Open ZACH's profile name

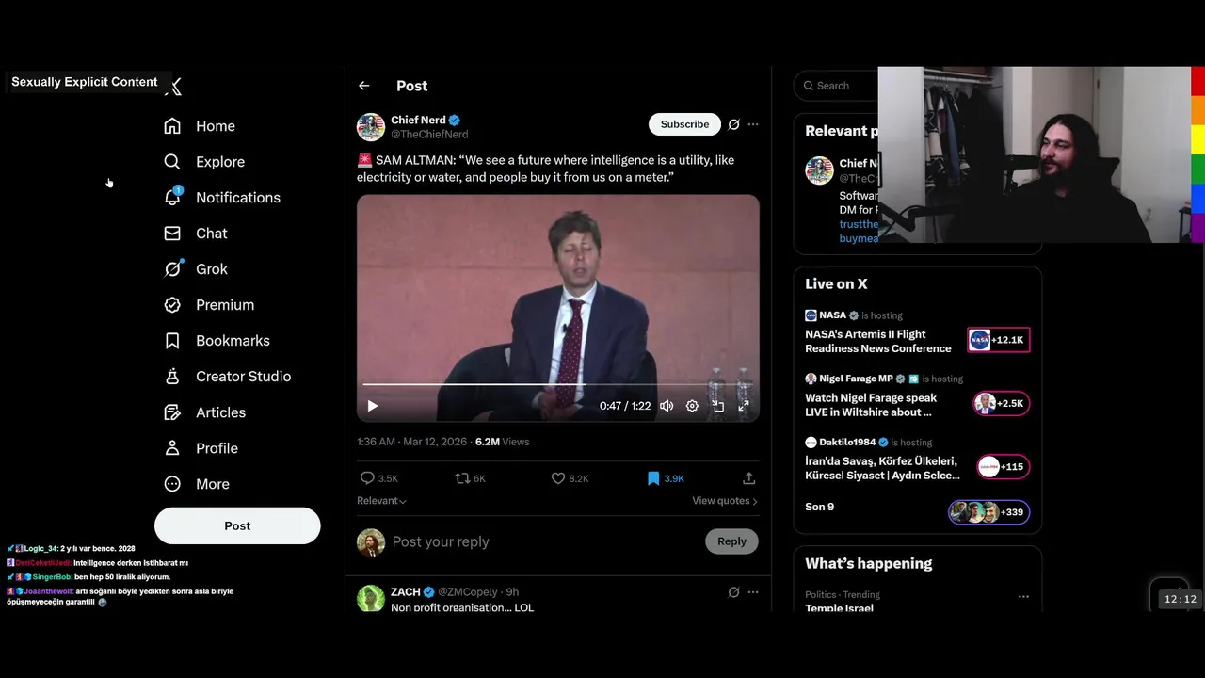406,592
